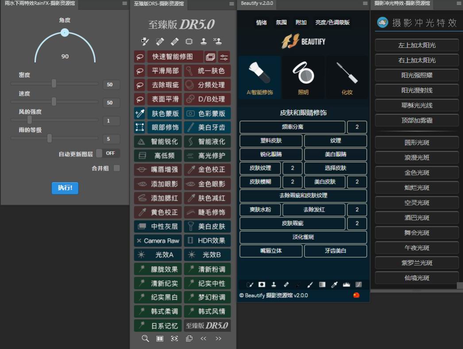
Task: Click the eyedropper plus icon beside 肤色蒙版
Action: pos(140,113)
